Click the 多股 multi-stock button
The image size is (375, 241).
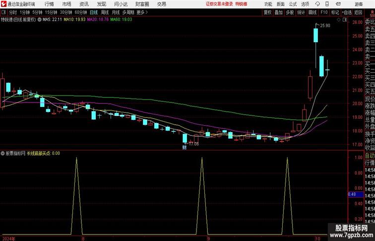[x=290, y=12]
